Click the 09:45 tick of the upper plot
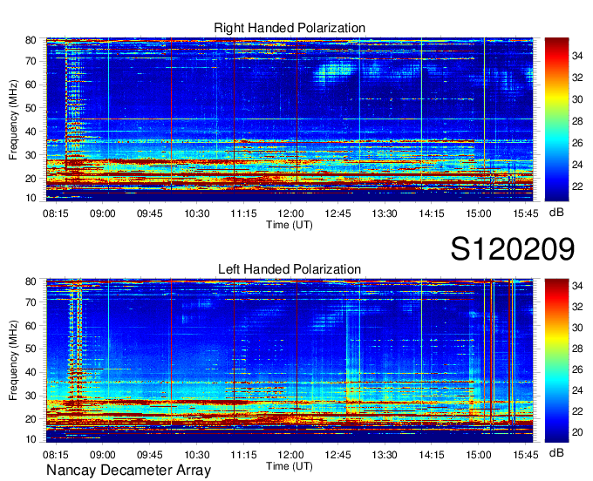The width and height of the screenshot is (593, 481). click(150, 213)
